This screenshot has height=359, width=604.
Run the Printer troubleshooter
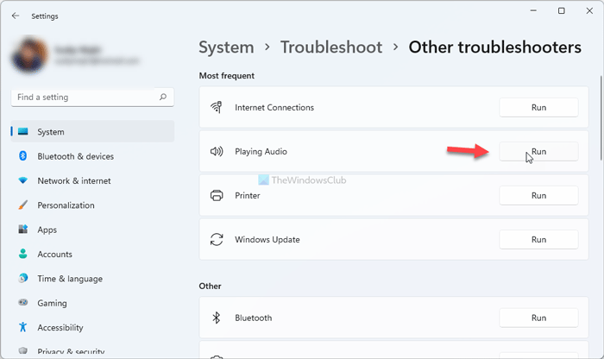coord(538,196)
